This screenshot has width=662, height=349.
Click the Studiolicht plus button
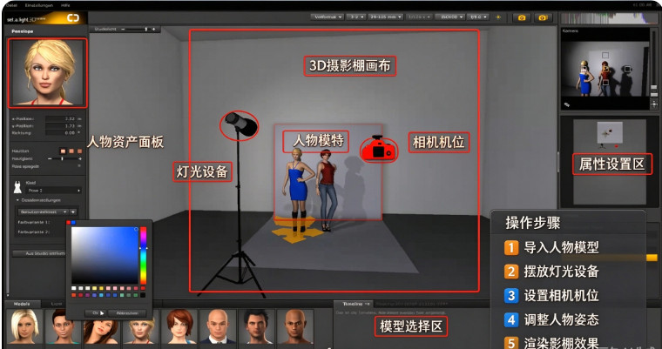coord(153,29)
